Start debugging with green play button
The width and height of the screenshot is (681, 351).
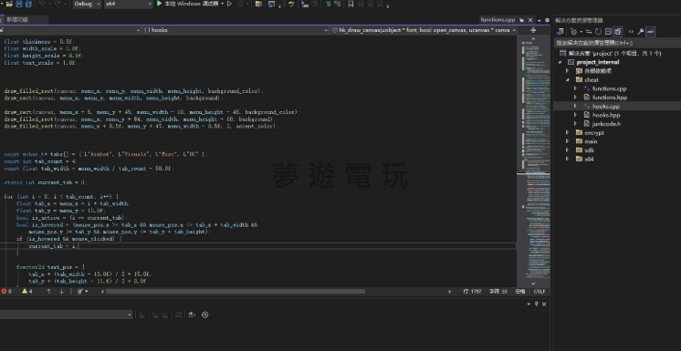(x=160, y=4)
